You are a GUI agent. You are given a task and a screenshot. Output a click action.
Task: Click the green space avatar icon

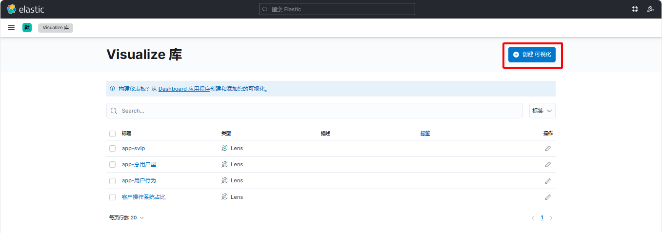27,28
